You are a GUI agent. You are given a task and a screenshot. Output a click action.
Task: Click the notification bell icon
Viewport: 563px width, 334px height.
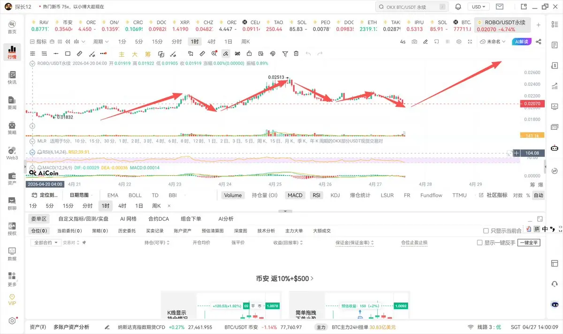(x=459, y=7)
